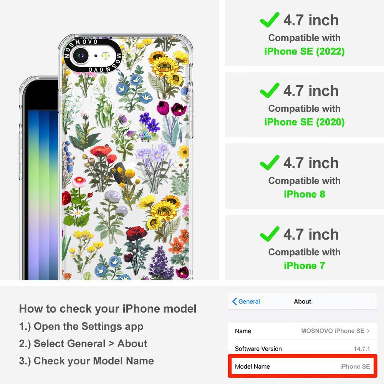Click the camera flash on the case
The height and width of the screenshot is (384, 384).
point(106,56)
